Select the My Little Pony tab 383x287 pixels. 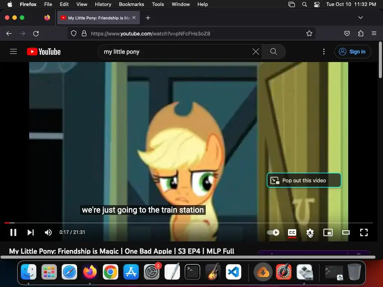(x=98, y=18)
